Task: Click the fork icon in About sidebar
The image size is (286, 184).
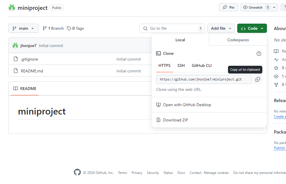Action: point(276,85)
